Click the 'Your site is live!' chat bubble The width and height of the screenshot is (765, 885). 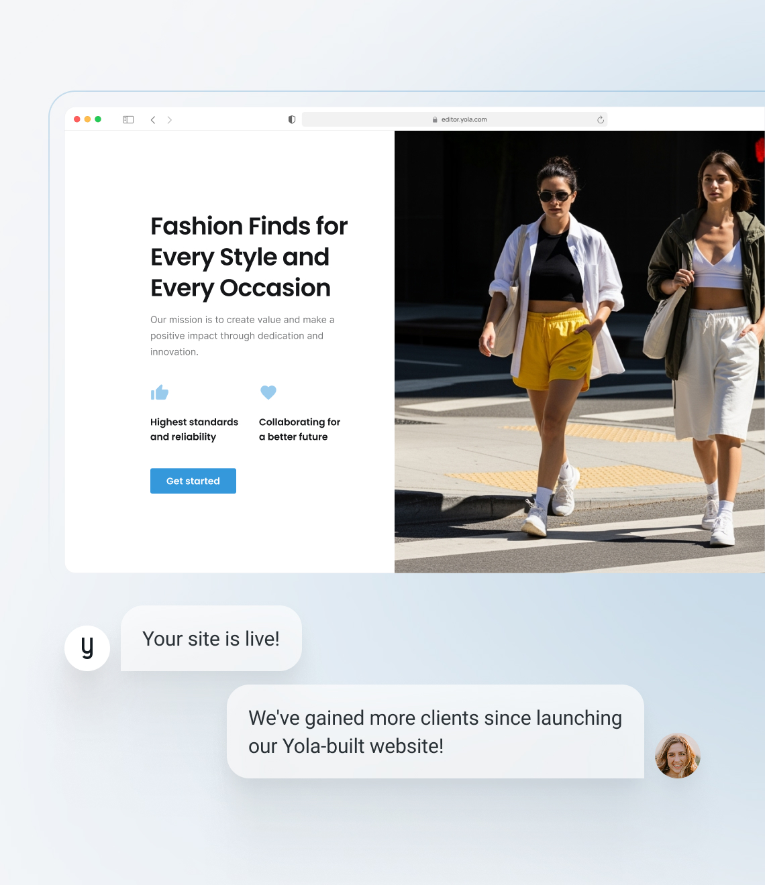point(211,639)
